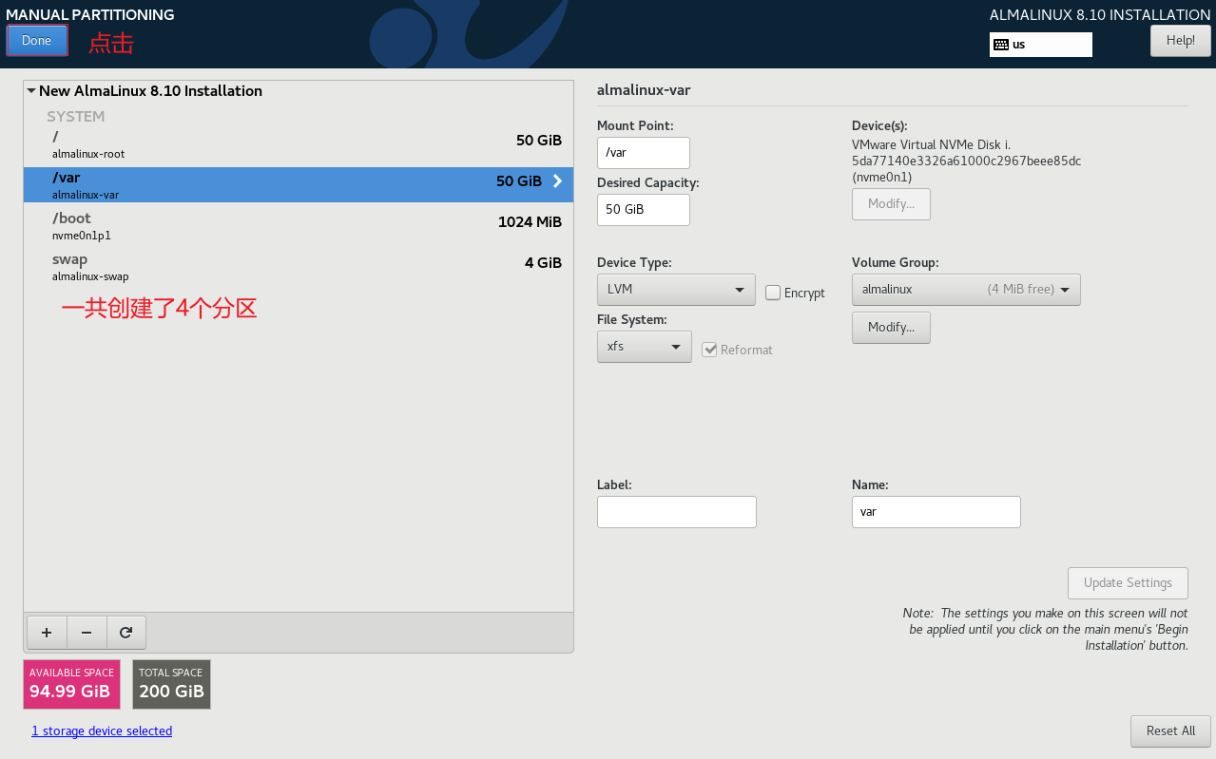Click the 1024 MiB size of /boot
The height and width of the screenshot is (759, 1216).
pos(530,222)
